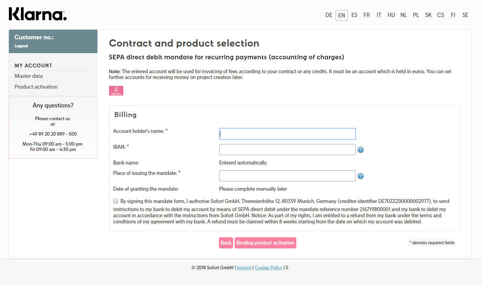Switch language to FI

[x=453, y=15]
